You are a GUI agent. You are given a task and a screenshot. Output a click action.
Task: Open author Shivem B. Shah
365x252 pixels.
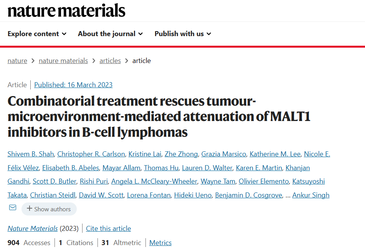click(x=31, y=154)
